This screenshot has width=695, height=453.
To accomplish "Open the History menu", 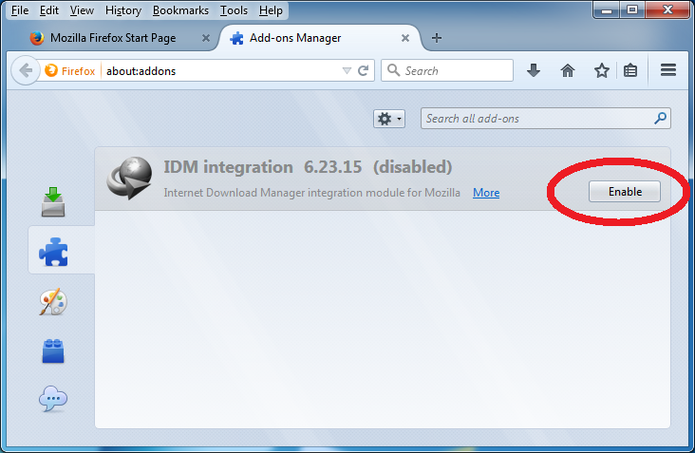I will coord(123,10).
